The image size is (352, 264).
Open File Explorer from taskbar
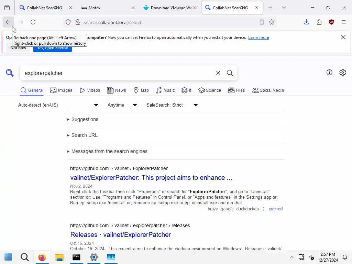59,257
